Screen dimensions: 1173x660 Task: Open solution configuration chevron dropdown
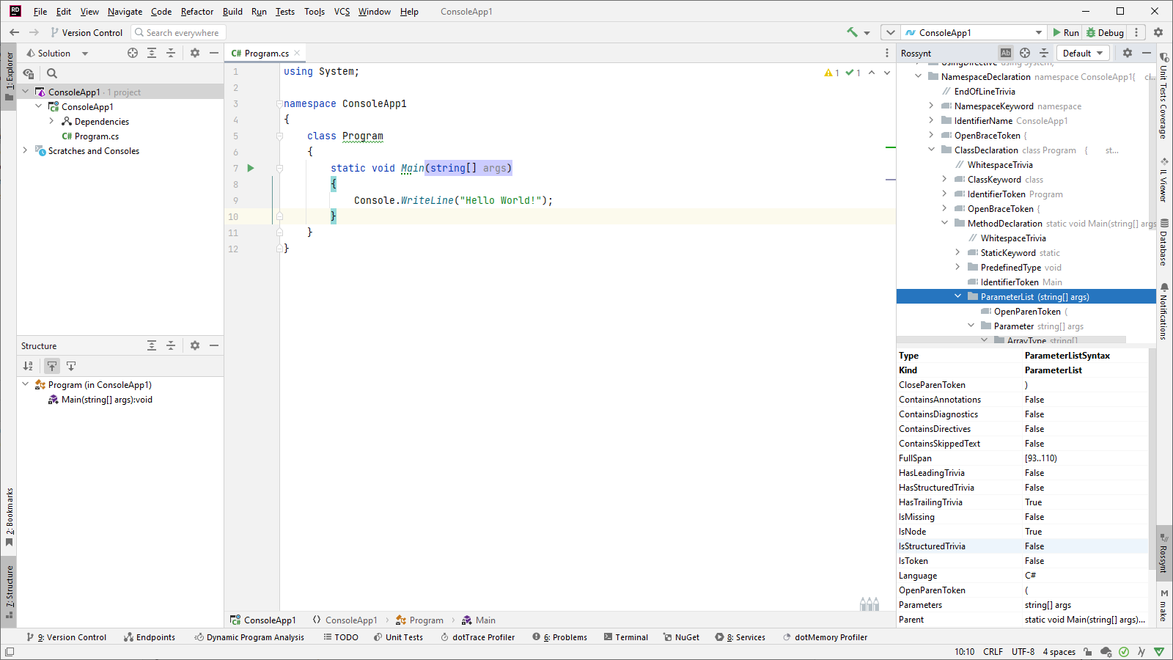(x=890, y=32)
